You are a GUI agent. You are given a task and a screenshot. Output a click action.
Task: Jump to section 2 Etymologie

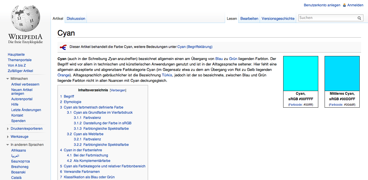[x=71, y=102]
